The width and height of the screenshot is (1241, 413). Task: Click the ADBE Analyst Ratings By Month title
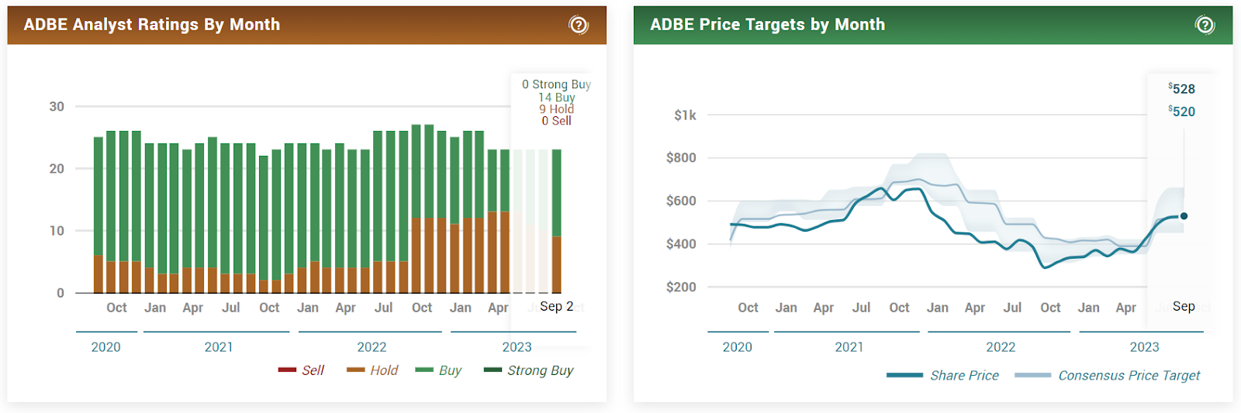[x=152, y=25]
